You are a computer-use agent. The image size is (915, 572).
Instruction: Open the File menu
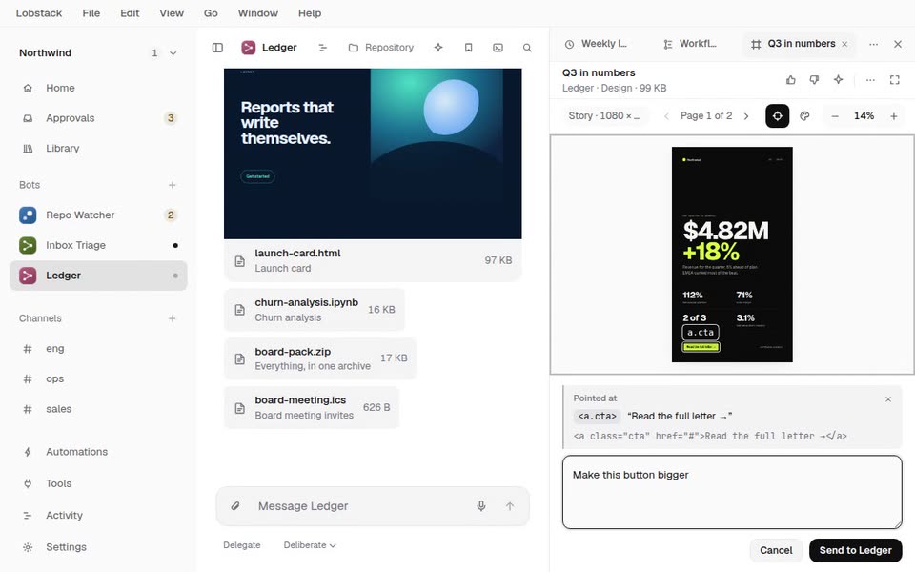(91, 12)
